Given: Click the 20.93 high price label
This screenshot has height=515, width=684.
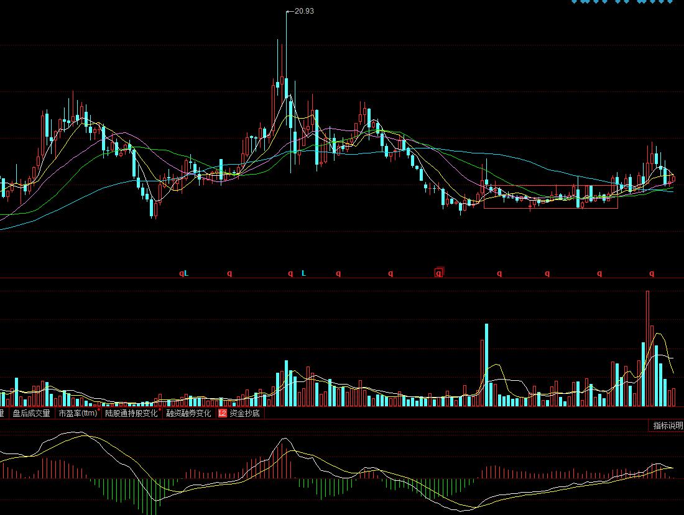Looking at the screenshot, I should click(304, 11).
